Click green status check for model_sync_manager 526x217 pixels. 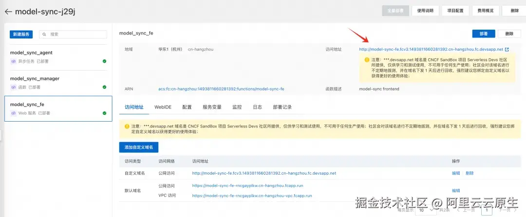(104, 87)
